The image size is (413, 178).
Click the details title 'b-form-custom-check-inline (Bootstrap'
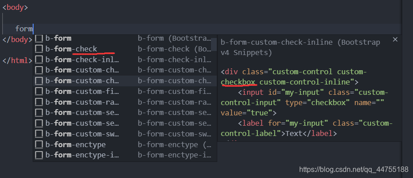300,42
